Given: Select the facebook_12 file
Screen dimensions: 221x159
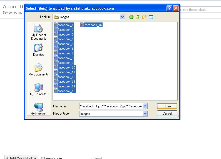Looking at the screenshot, I should coord(65,77).
